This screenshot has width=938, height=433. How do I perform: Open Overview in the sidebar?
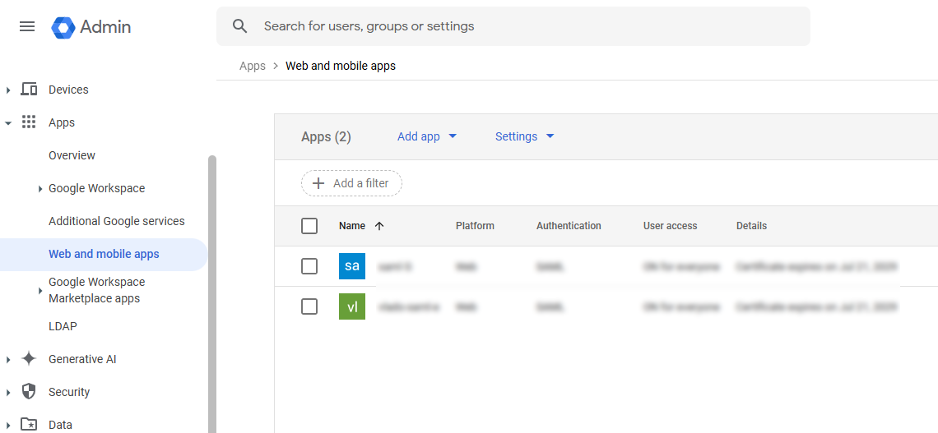[x=72, y=155]
